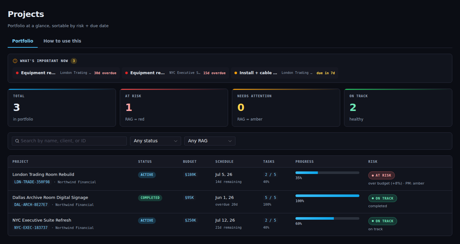
Task: Click the 2 / 5 tasks count for London Trading
Action: [271, 175]
